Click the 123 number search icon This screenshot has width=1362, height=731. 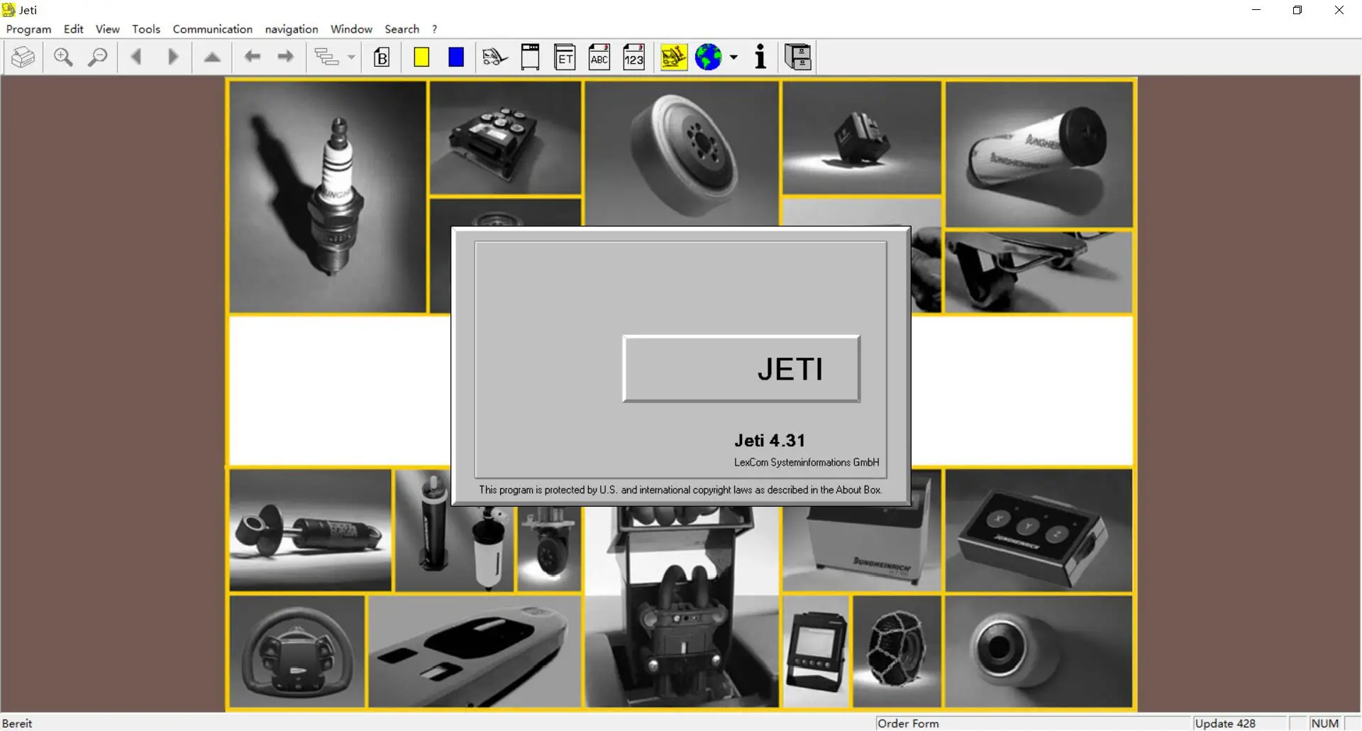tap(633, 57)
